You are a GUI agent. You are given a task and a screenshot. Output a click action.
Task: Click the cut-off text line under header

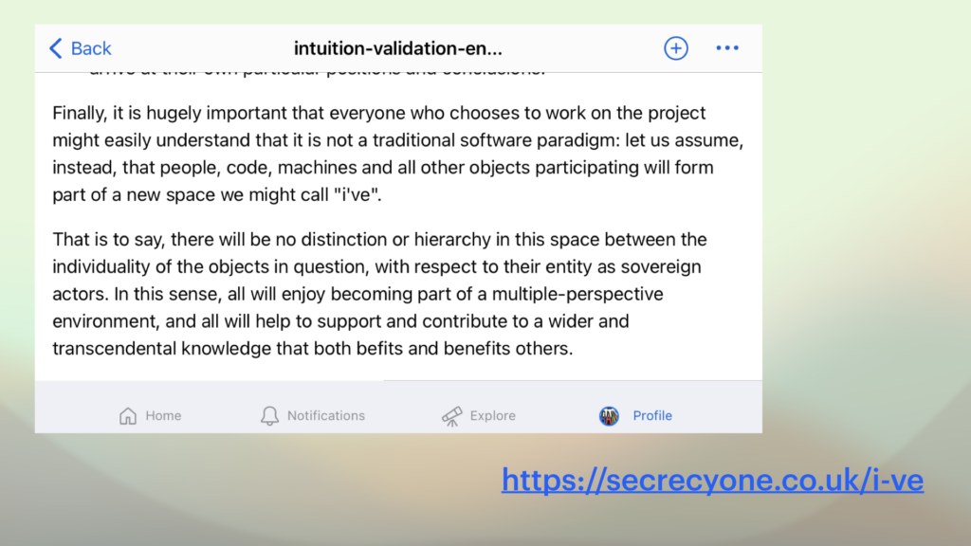click(317, 68)
